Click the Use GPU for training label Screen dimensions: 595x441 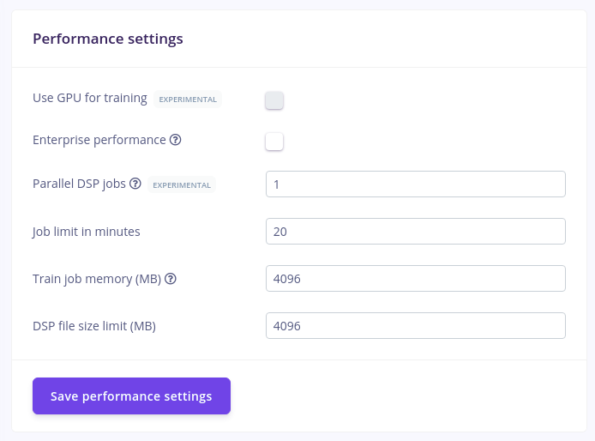(x=90, y=98)
